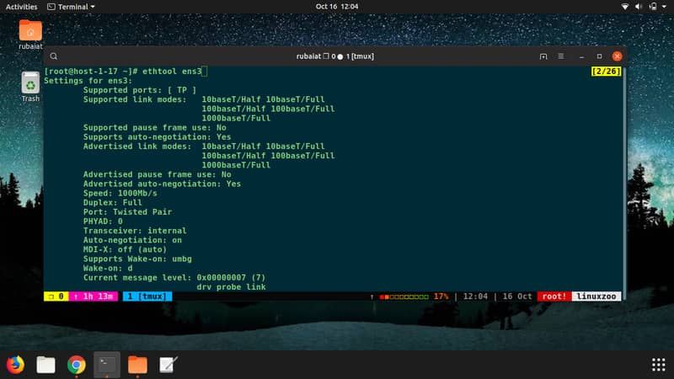Open a new terminal tab icon
This screenshot has width=674, height=379.
543,56
